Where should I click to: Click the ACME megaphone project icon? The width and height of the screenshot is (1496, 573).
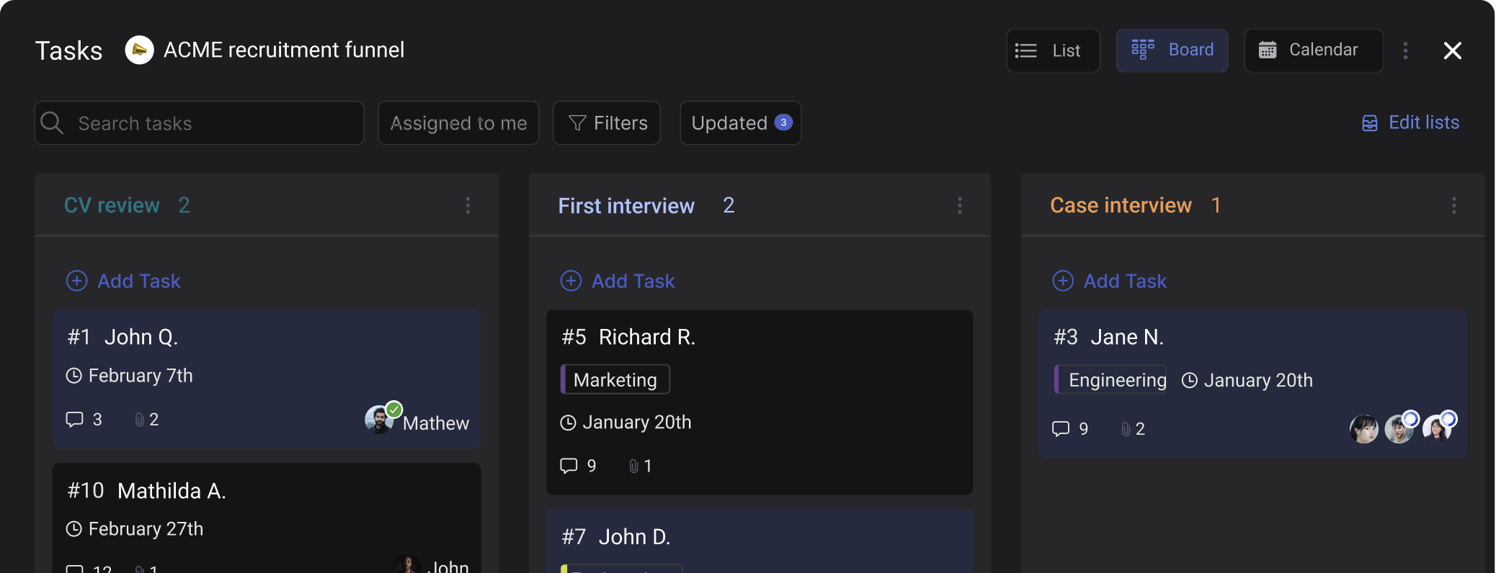139,50
